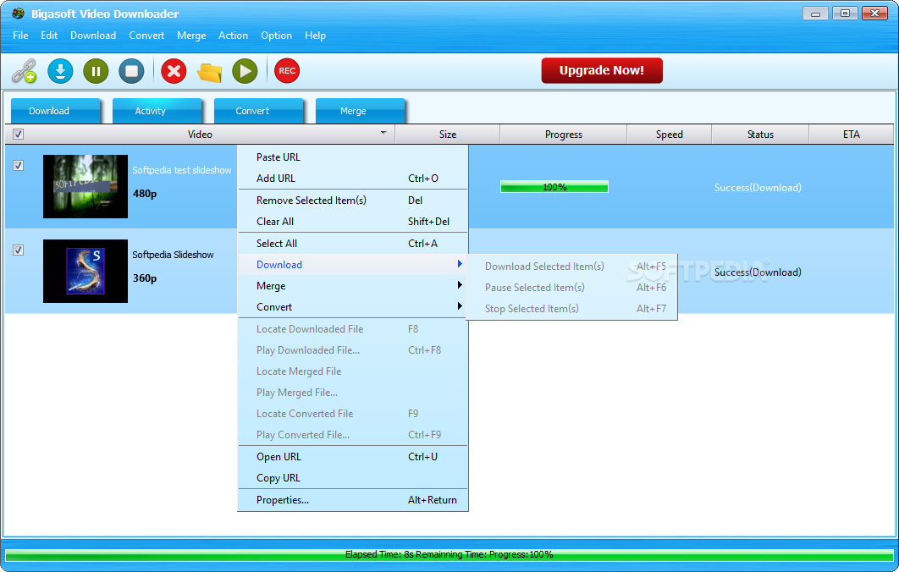This screenshot has width=899, height=572.
Task: Choose Add URL in context menu
Action: click(x=353, y=179)
